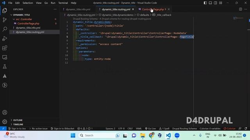
Task: Change encoding via UTF-8 status item
Action: pos(121,129)
